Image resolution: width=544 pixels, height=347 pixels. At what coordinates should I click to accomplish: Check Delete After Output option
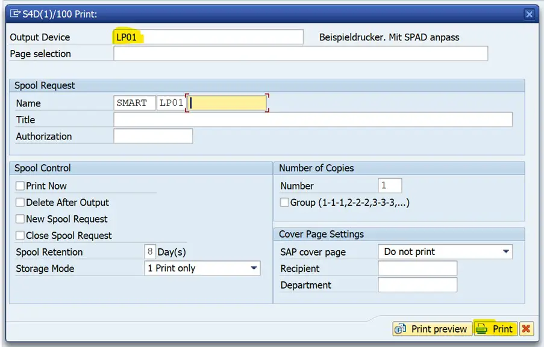click(20, 203)
